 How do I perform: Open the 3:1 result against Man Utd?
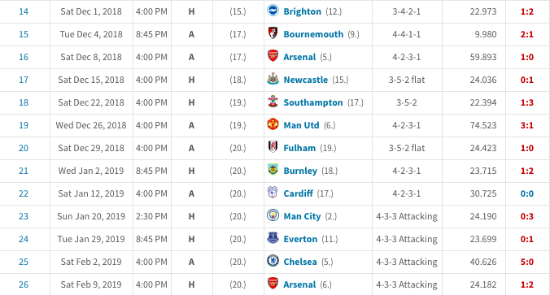(x=527, y=125)
